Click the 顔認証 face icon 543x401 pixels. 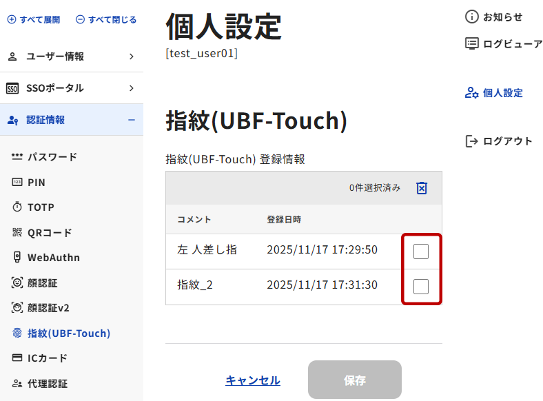tap(17, 283)
